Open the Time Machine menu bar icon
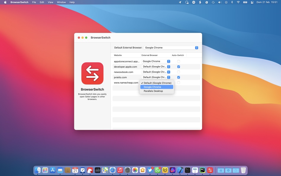 click(x=213, y=2)
